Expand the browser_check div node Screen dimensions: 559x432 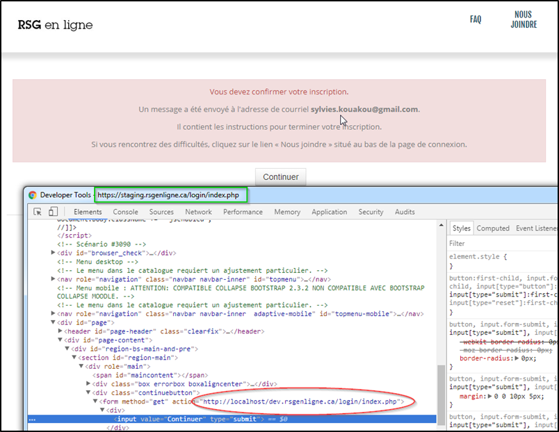point(54,253)
